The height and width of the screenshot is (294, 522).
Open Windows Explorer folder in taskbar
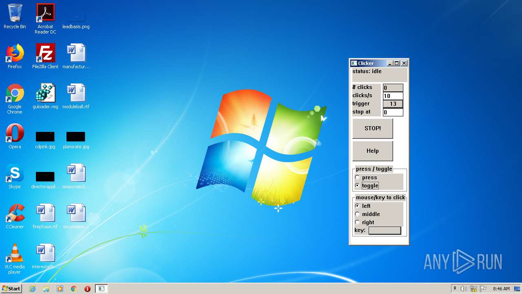pyautogui.click(x=46, y=289)
